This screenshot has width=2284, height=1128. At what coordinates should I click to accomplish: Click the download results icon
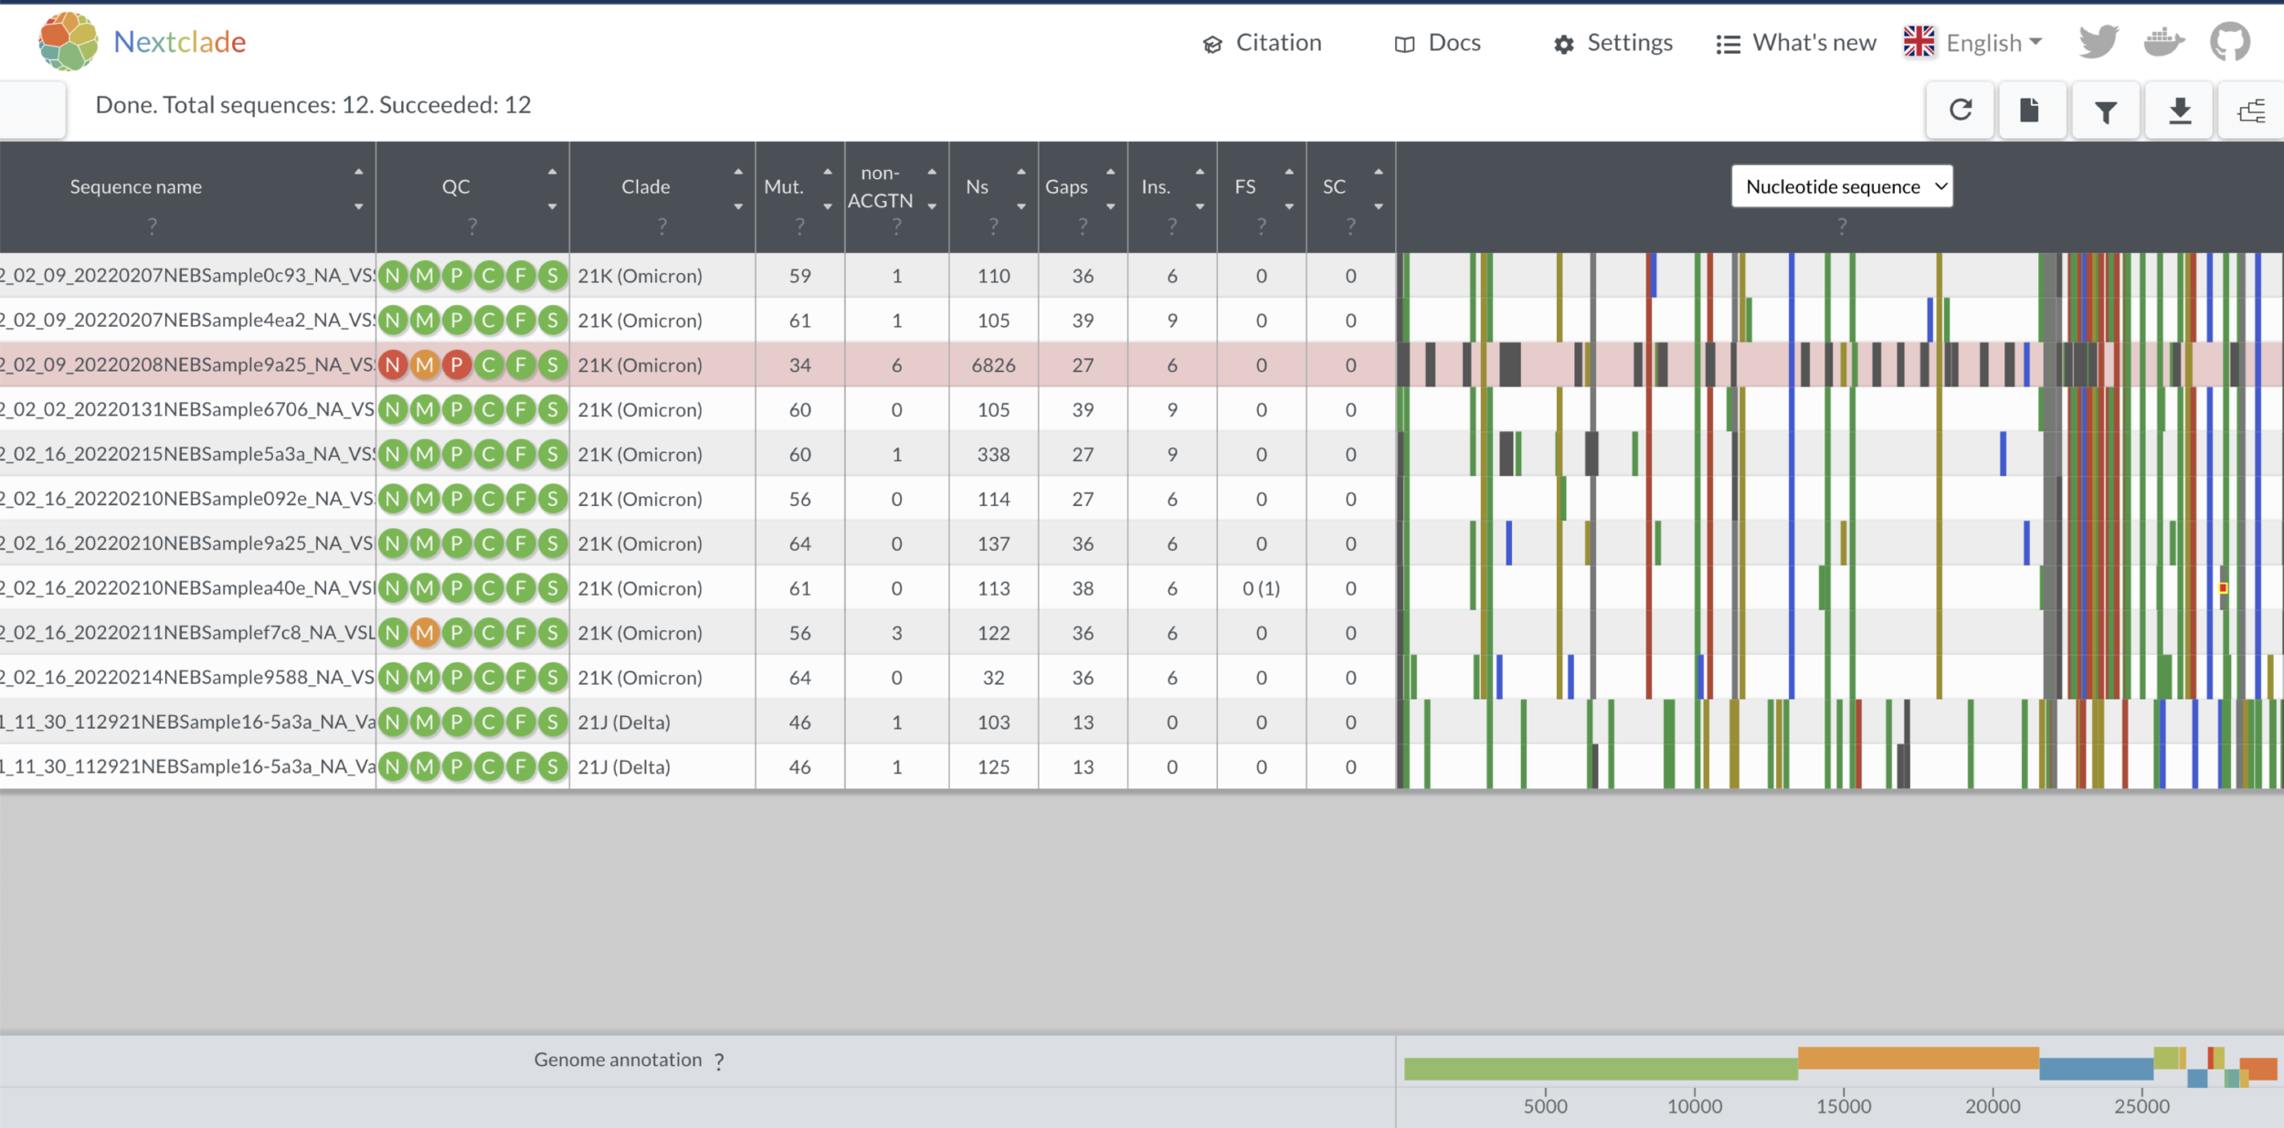click(2180, 111)
